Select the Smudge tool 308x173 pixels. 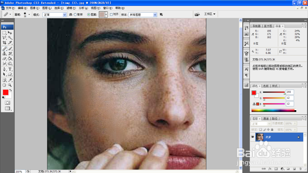tap(4, 63)
